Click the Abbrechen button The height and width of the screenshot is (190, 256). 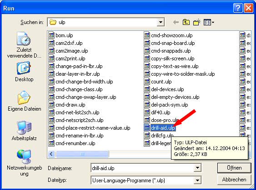234,180
